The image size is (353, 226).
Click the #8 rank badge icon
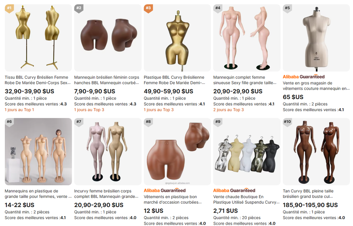coord(148,122)
